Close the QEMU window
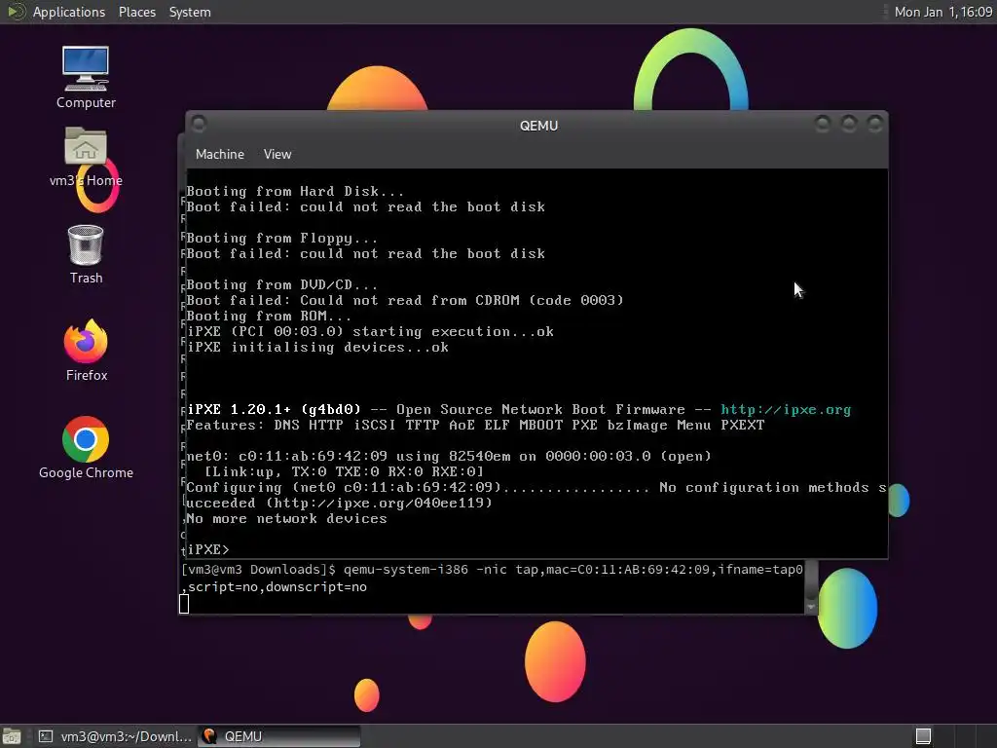 click(875, 124)
